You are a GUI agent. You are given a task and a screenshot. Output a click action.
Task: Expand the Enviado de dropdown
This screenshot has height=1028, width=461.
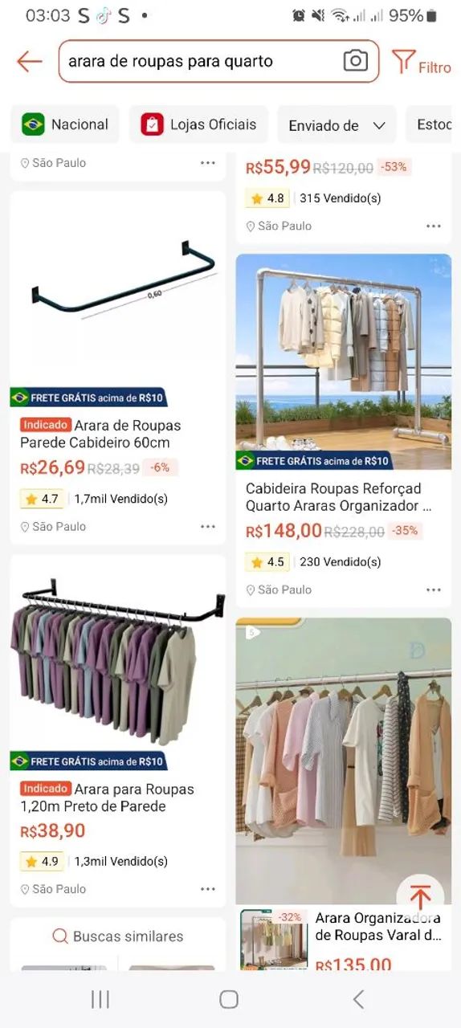tap(337, 124)
